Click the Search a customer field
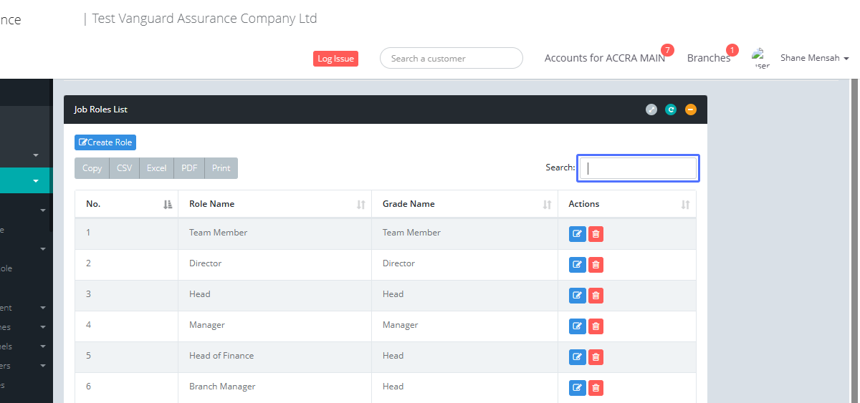860x403 pixels. click(451, 59)
